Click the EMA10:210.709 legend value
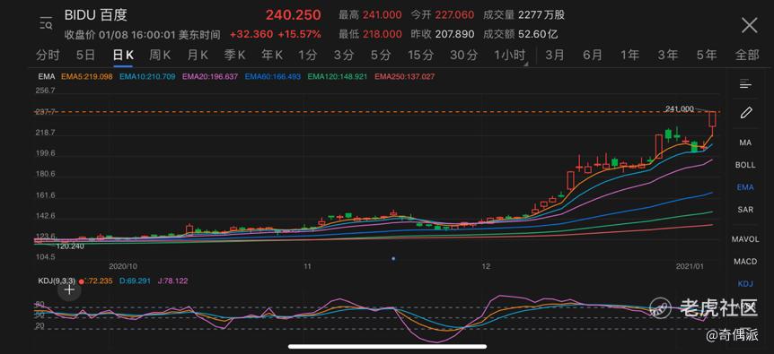Viewport: 774px width, 354px height. click(147, 77)
